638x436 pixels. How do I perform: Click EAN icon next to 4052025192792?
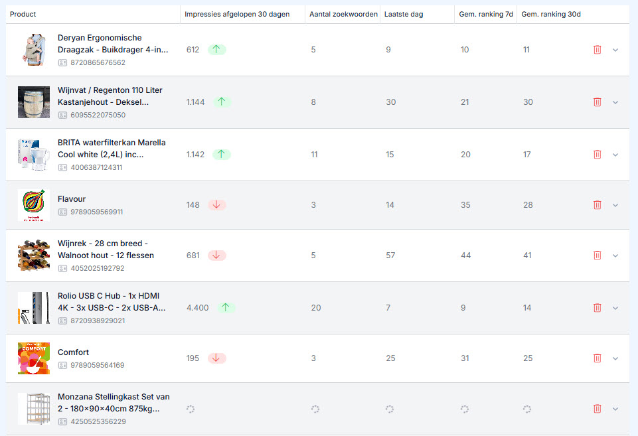[x=62, y=268]
